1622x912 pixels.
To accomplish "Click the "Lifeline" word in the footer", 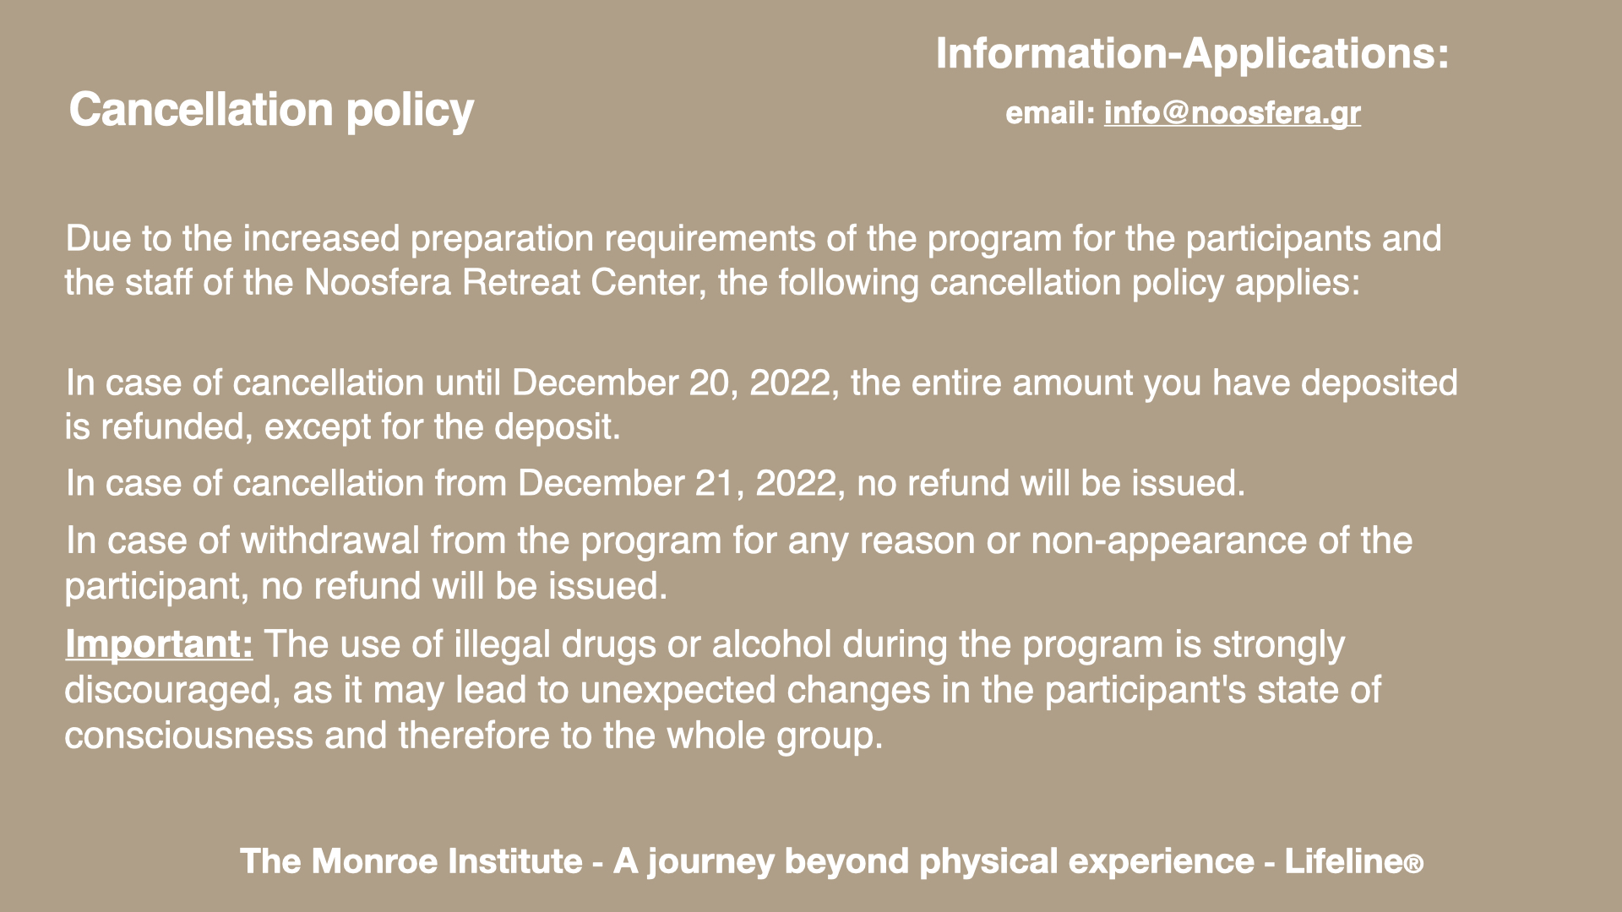I will pos(1344,861).
